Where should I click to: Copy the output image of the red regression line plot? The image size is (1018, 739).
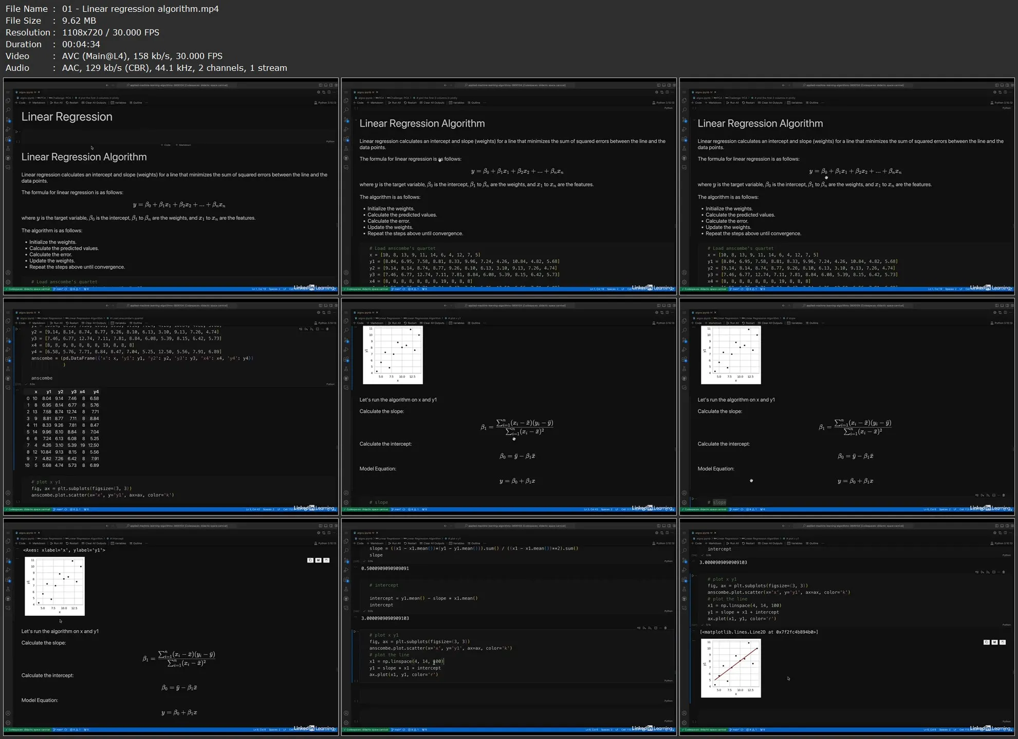click(986, 642)
